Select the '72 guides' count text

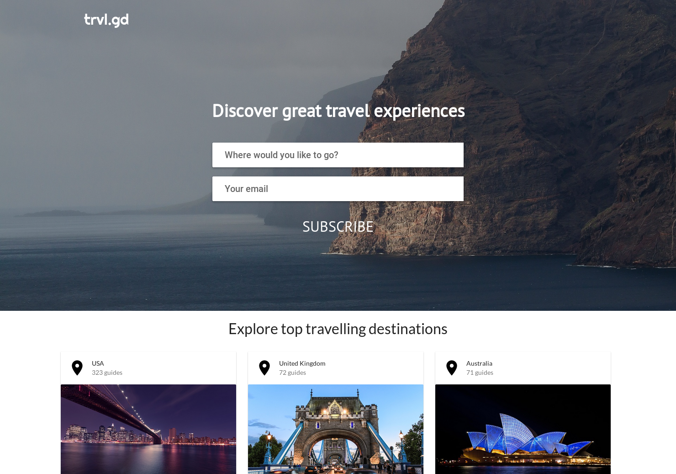pyautogui.click(x=292, y=373)
